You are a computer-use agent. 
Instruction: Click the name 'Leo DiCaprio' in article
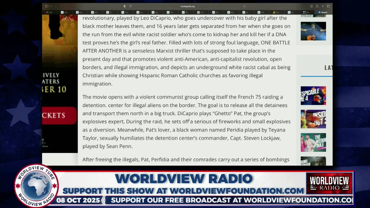(x=156, y=18)
